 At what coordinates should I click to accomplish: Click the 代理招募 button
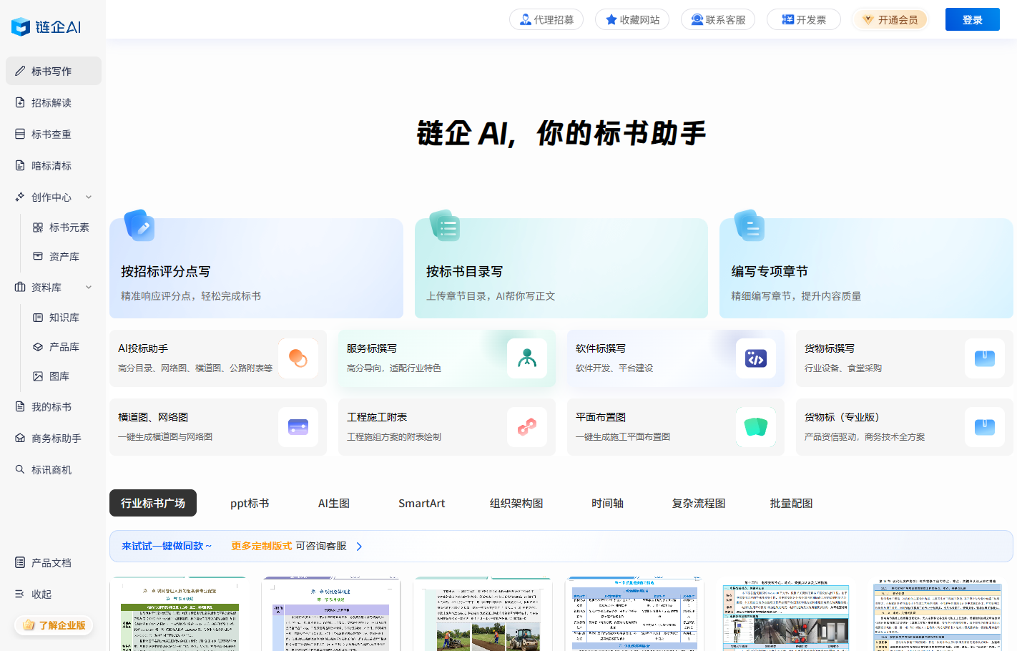(x=546, y=19)
